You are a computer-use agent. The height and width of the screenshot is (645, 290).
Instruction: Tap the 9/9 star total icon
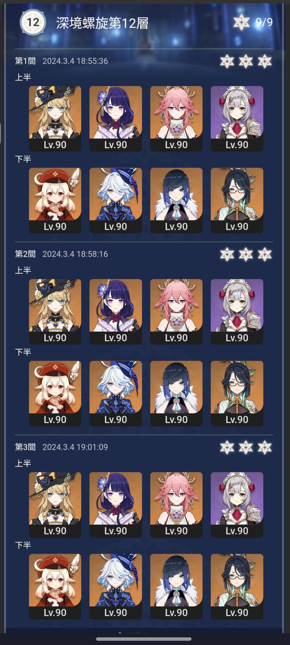241,23
